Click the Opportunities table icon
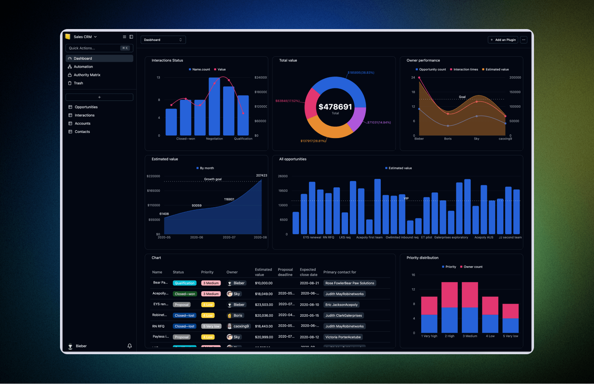 pyautogui.click(x=70, y=107)
